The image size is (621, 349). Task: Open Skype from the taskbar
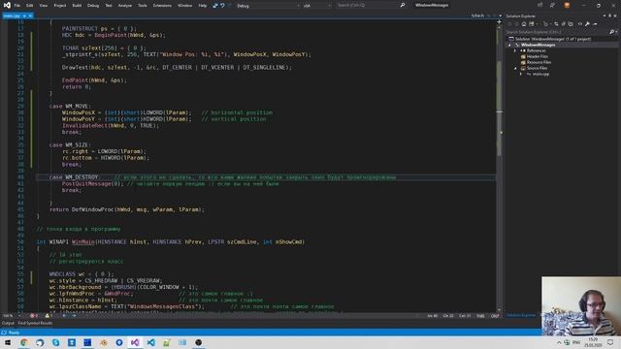tap(55, 342)
